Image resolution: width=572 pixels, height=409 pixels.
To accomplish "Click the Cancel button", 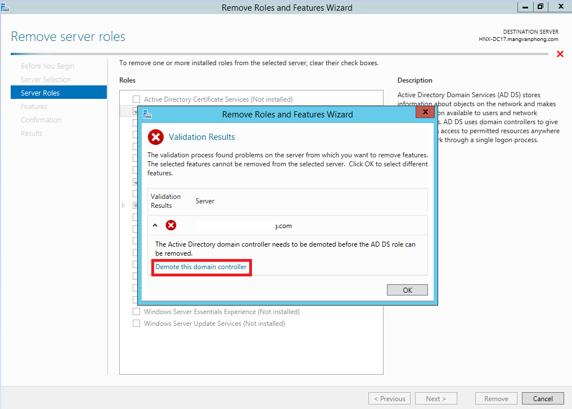I will point(542,398).
